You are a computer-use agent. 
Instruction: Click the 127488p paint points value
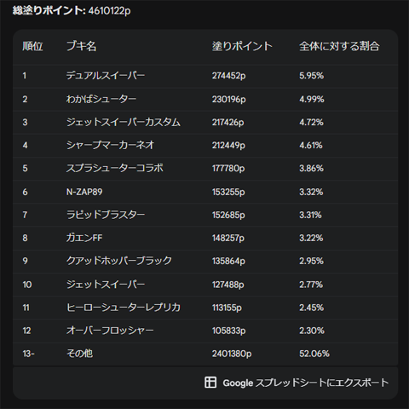(228, 285)
